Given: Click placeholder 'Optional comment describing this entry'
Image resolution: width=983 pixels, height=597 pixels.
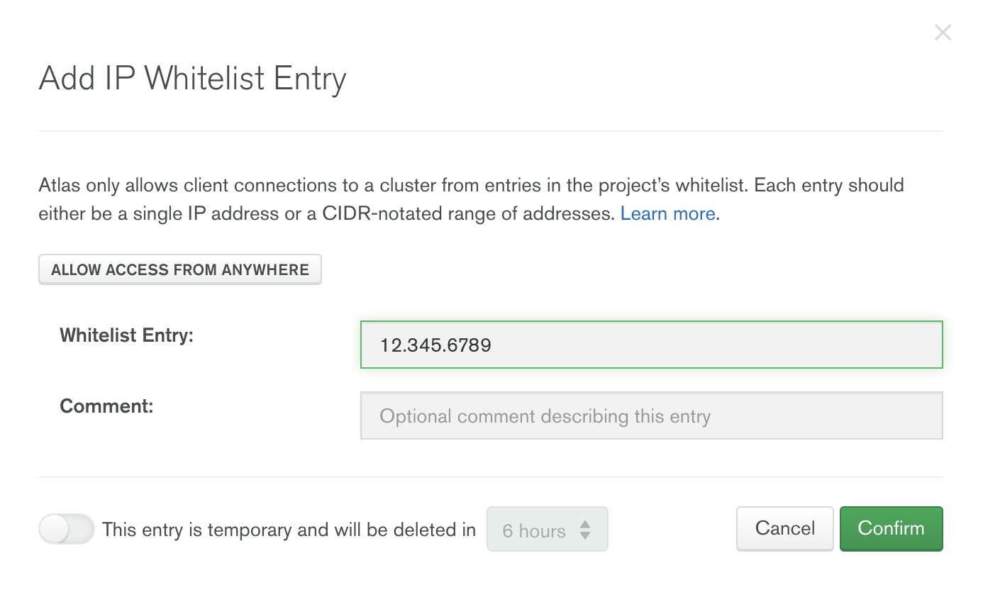Looking at the screenshot, I should pyautogui.click(x=545, y=416).
